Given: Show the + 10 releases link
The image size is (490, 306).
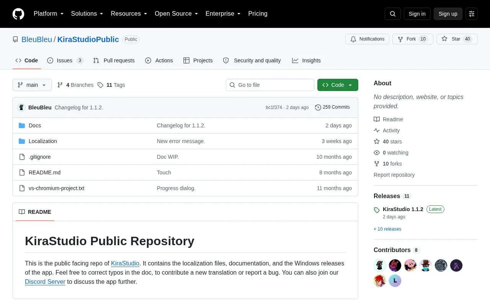Looking at the screenshot, I should pos(387,229).
